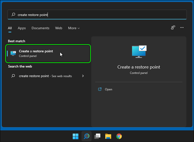Select 'create restore point - See web results'
Screen dimensions: 194x142
48,76
